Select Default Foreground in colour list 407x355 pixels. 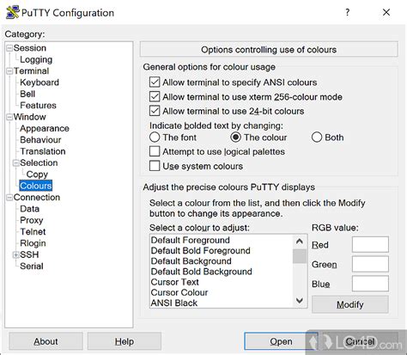(221, 240)
